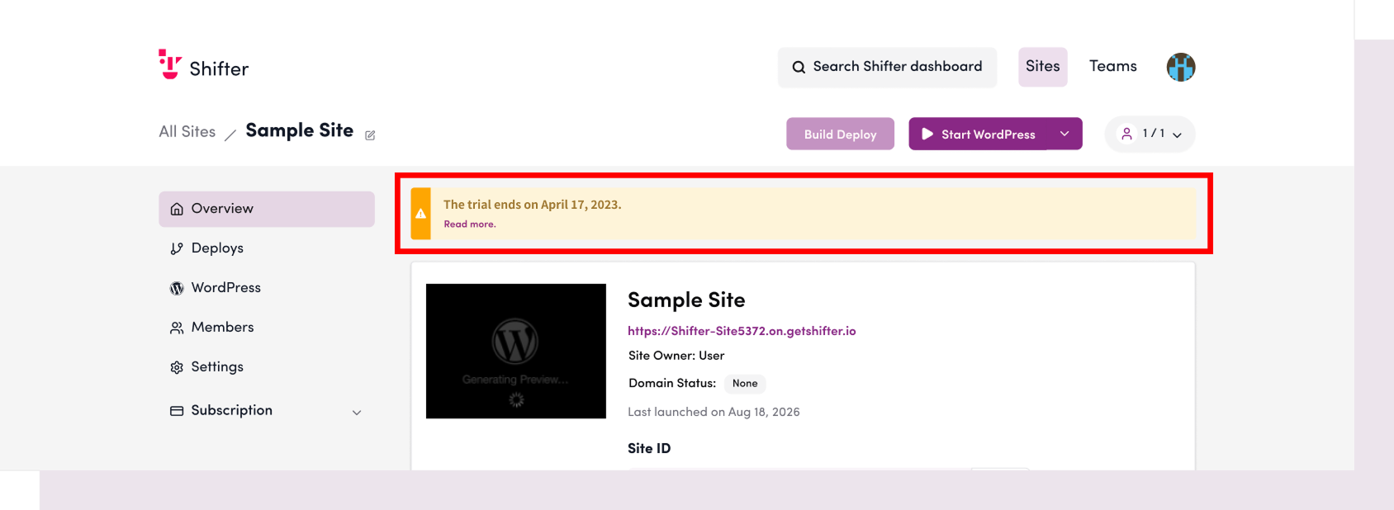Image resolution: width=1394 pixels, height=510 pixels.
Task: Select the Deploys sidebar item
Action: (x=267, y=248)
